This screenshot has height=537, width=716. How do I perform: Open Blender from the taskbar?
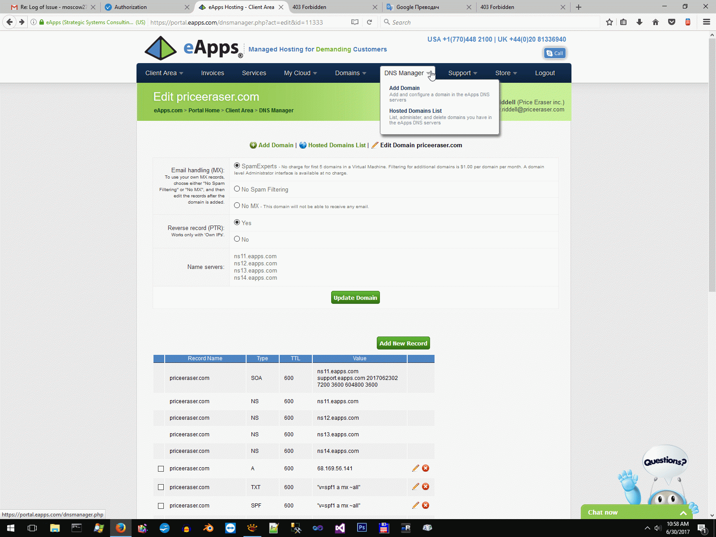click(208, 528)
